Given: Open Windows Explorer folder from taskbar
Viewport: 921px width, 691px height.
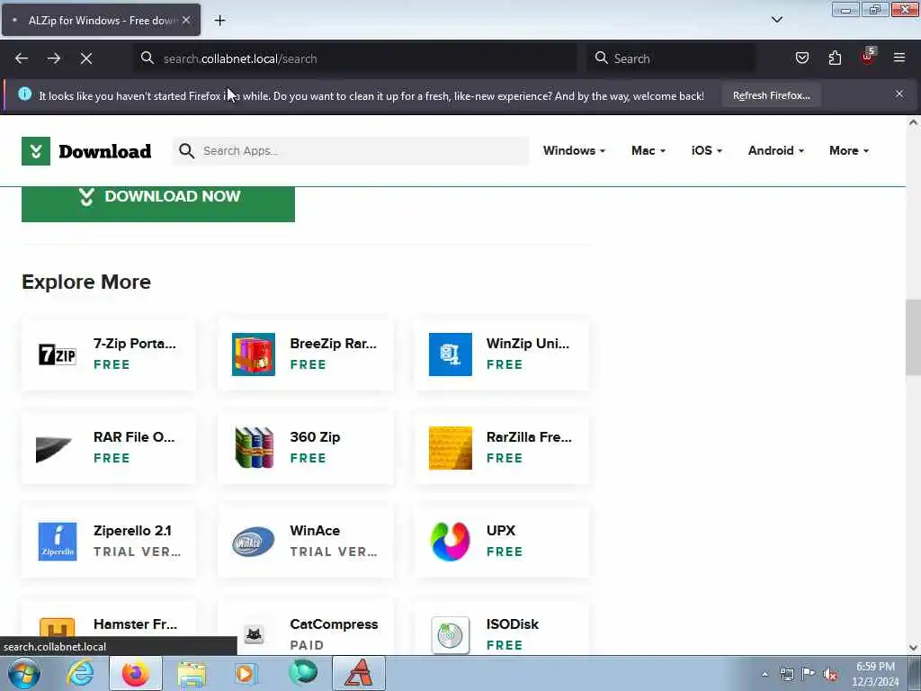Looking at the screenshot, I should (x=192, y=674).
